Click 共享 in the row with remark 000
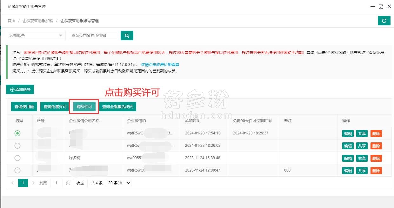The width and height of the screenshot is (394, 208). [362, 171]
